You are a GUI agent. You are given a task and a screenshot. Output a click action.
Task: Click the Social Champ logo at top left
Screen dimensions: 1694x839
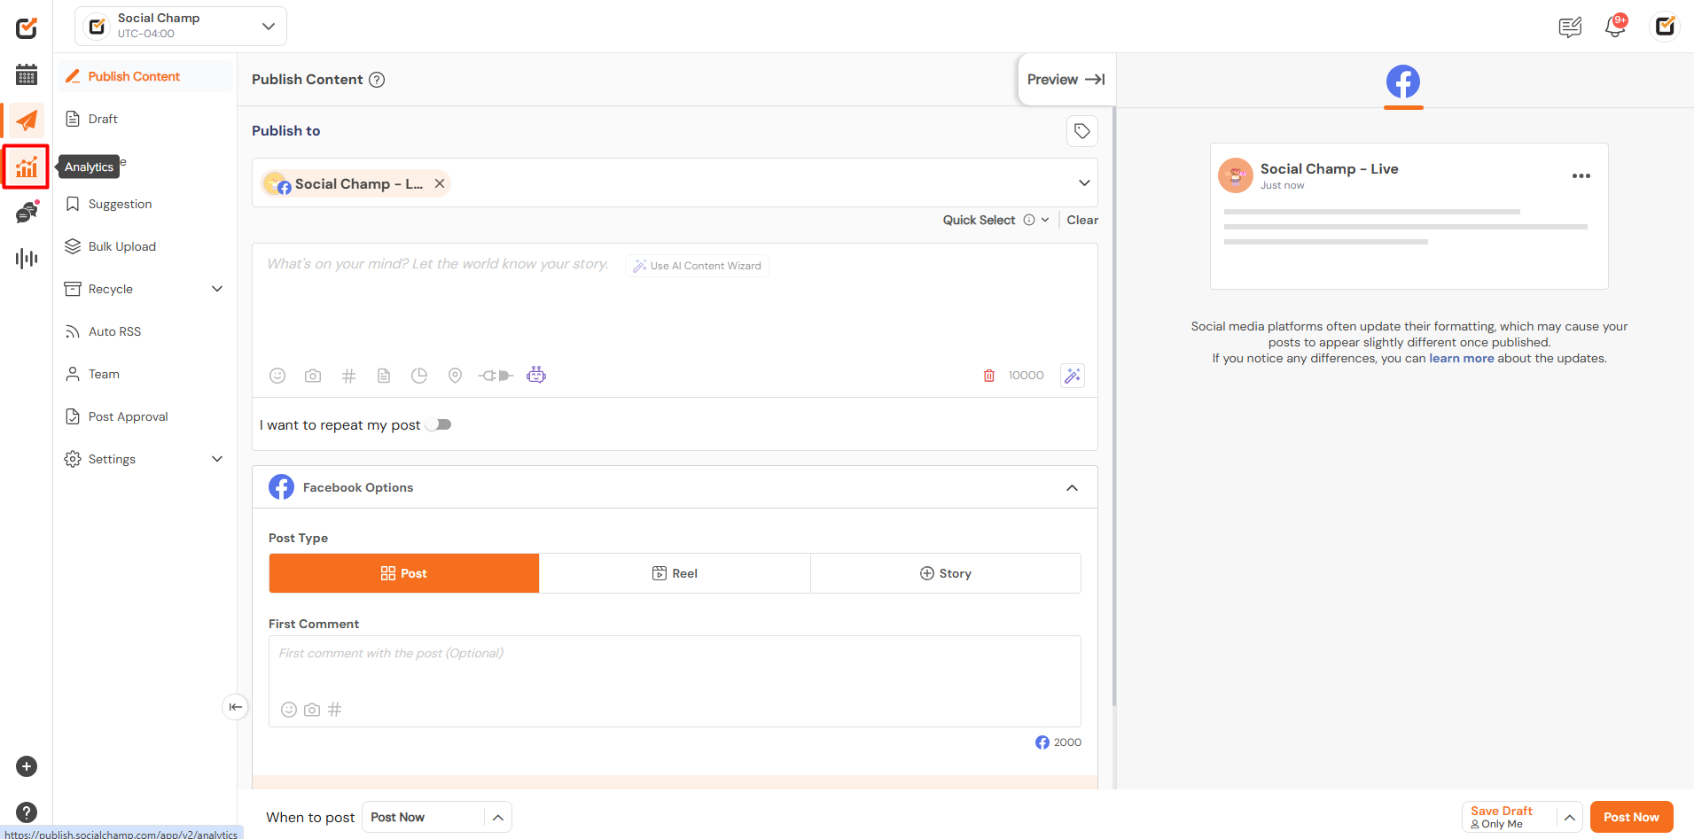(x=27, y=27)
